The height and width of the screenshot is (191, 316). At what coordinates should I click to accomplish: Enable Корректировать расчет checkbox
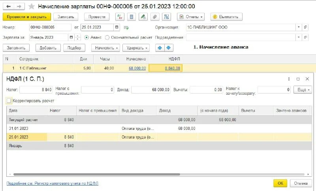(9, 101)
